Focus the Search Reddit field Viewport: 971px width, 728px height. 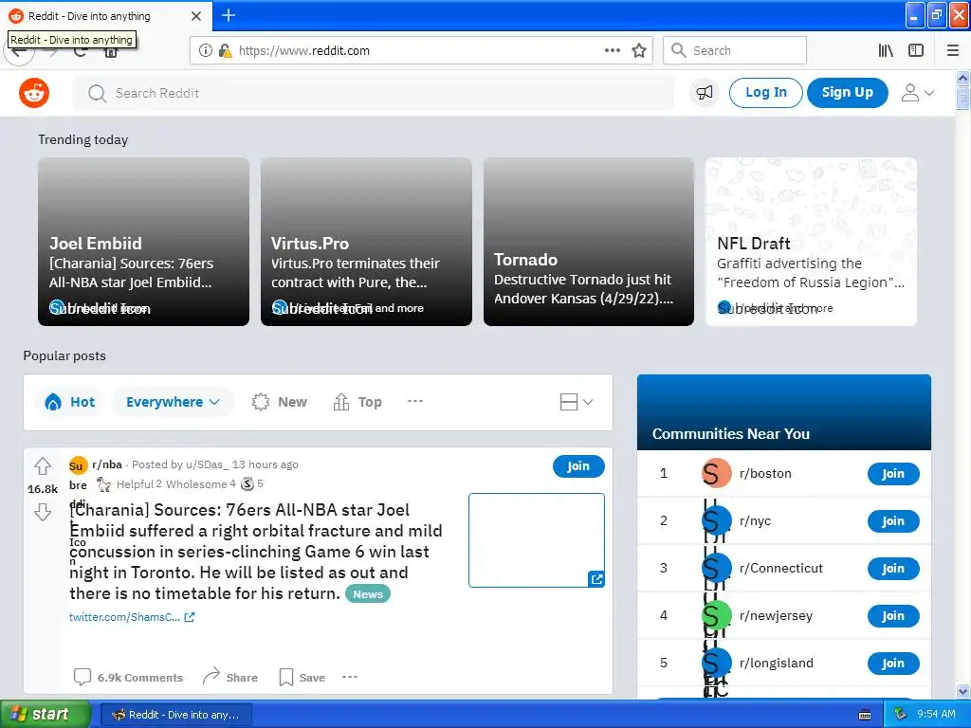click(373, 94)
